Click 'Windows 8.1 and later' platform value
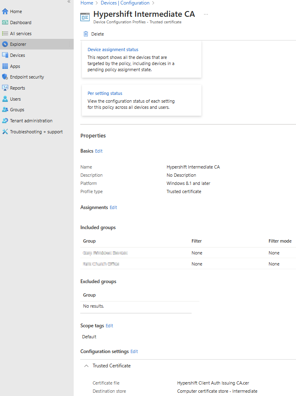This screenshot has height=396, width=296. point(188,183)
